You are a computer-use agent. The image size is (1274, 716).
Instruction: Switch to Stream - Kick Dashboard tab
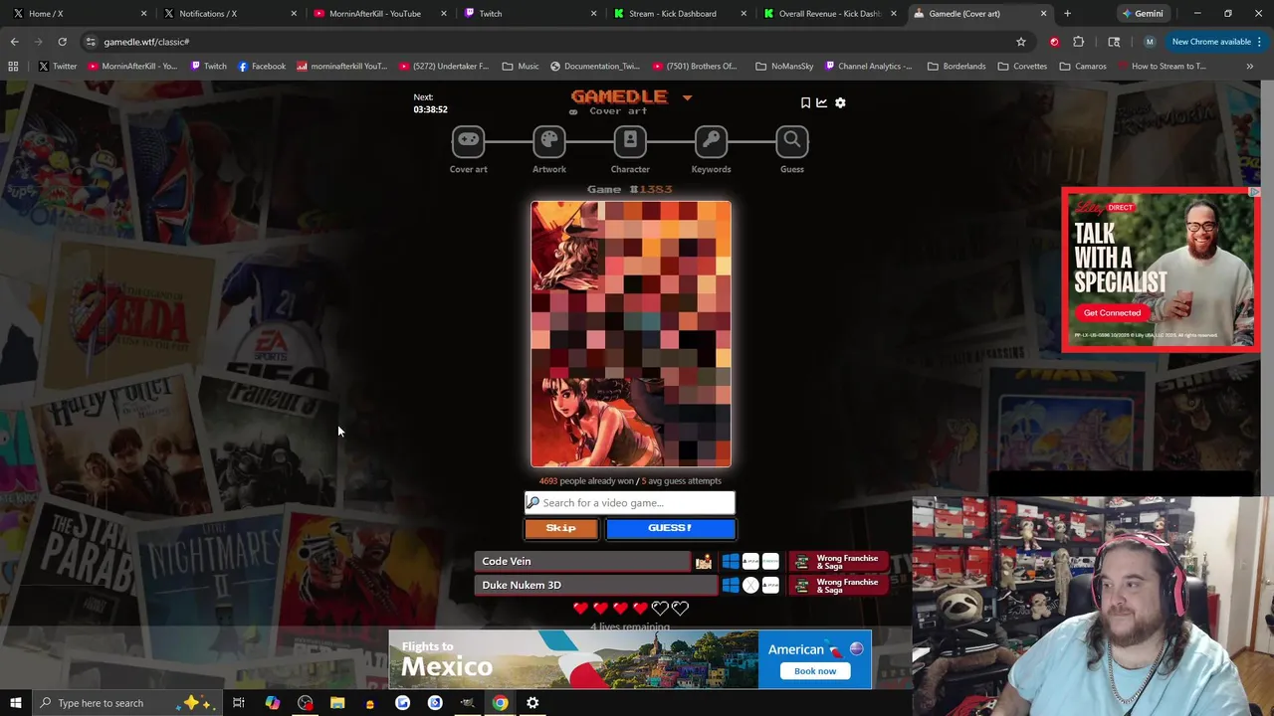tap(680, 14)
